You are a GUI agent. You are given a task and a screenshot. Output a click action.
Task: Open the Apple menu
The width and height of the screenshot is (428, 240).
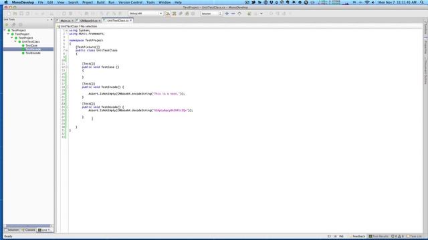click(6, 3)
